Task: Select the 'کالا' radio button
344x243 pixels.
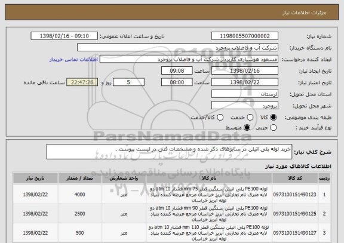Action: [x=274, y=118]
